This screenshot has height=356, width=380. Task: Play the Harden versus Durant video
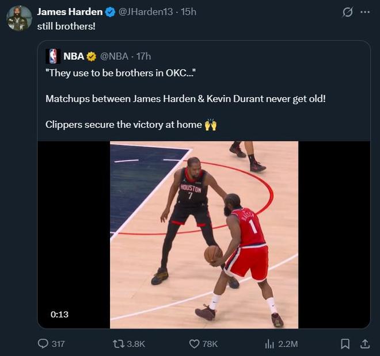pyautogui.click(x=204, y=235)
